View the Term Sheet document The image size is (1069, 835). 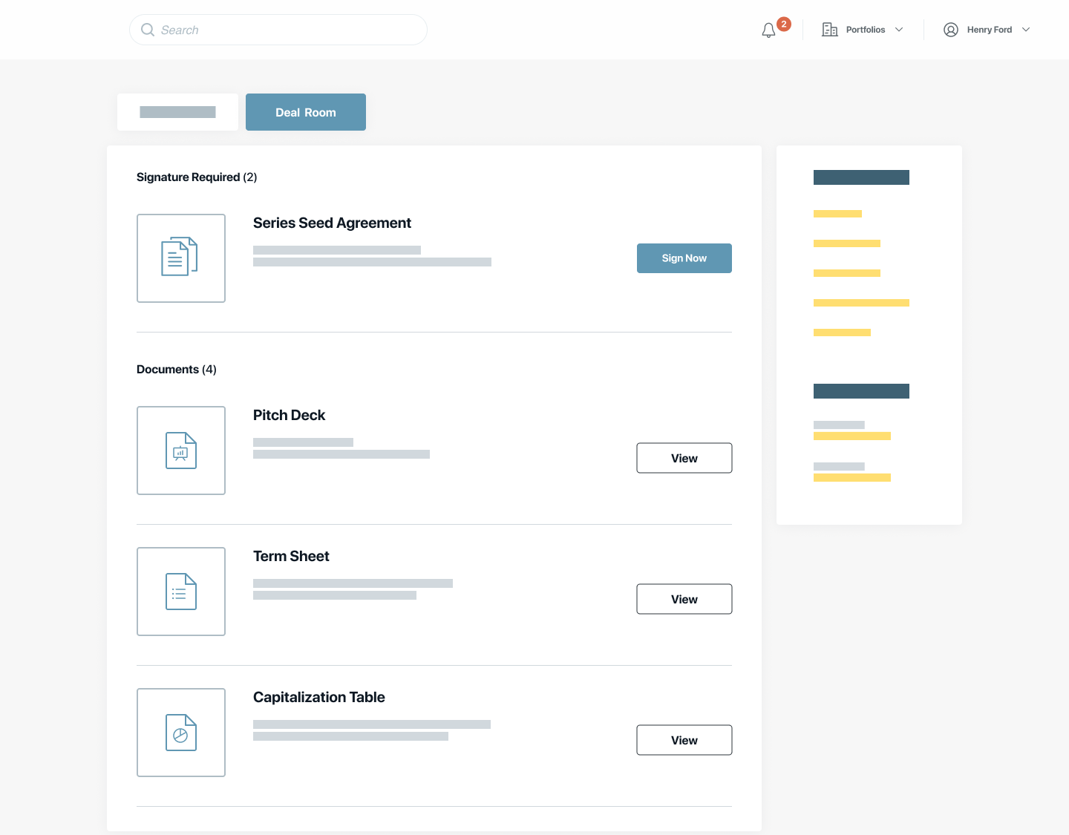[684, 599]
